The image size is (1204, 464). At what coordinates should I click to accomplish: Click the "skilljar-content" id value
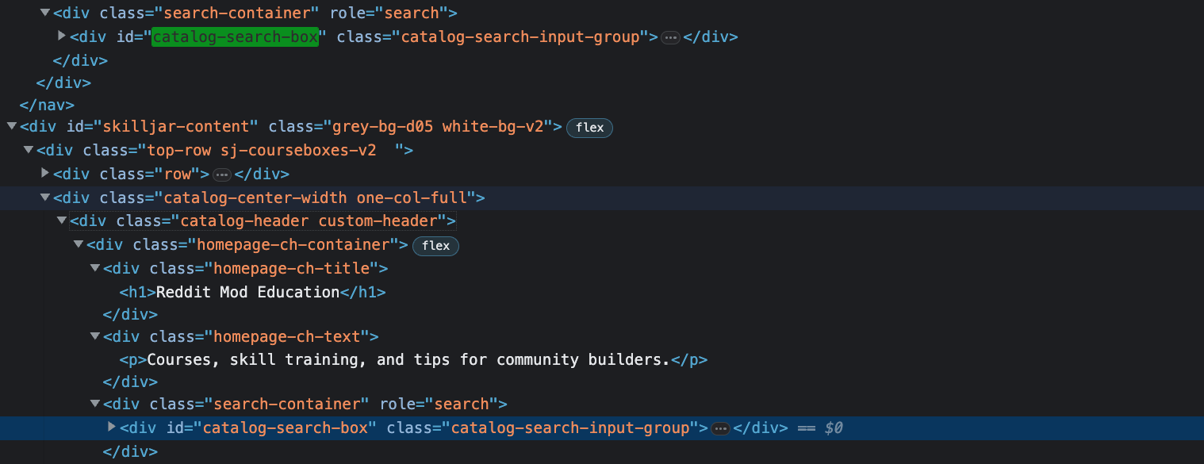tap(176, 127)
